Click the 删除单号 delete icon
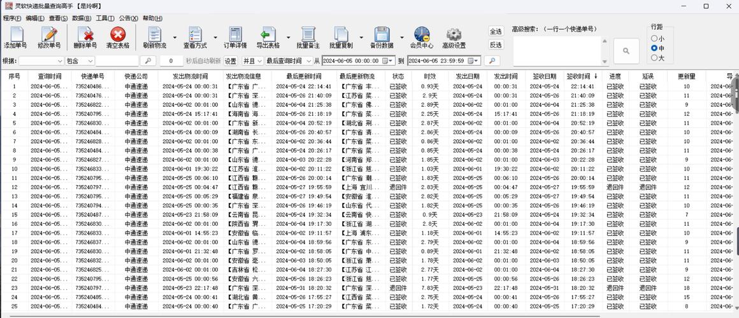739x318 pixels. point(85,38)
